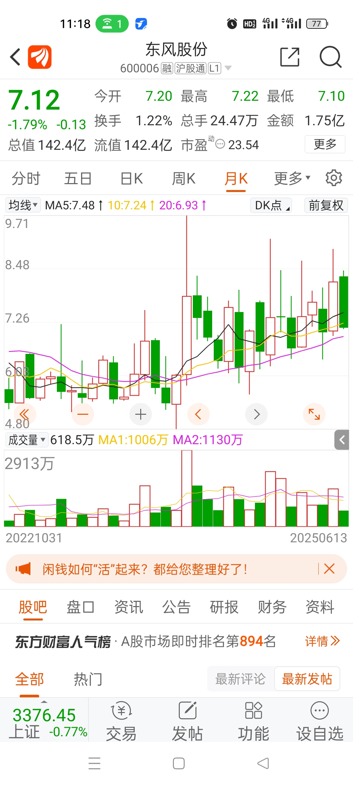This screenshot has height=785, width=353.
Task: Select the 月K chart tab
Action: (236, 179)
